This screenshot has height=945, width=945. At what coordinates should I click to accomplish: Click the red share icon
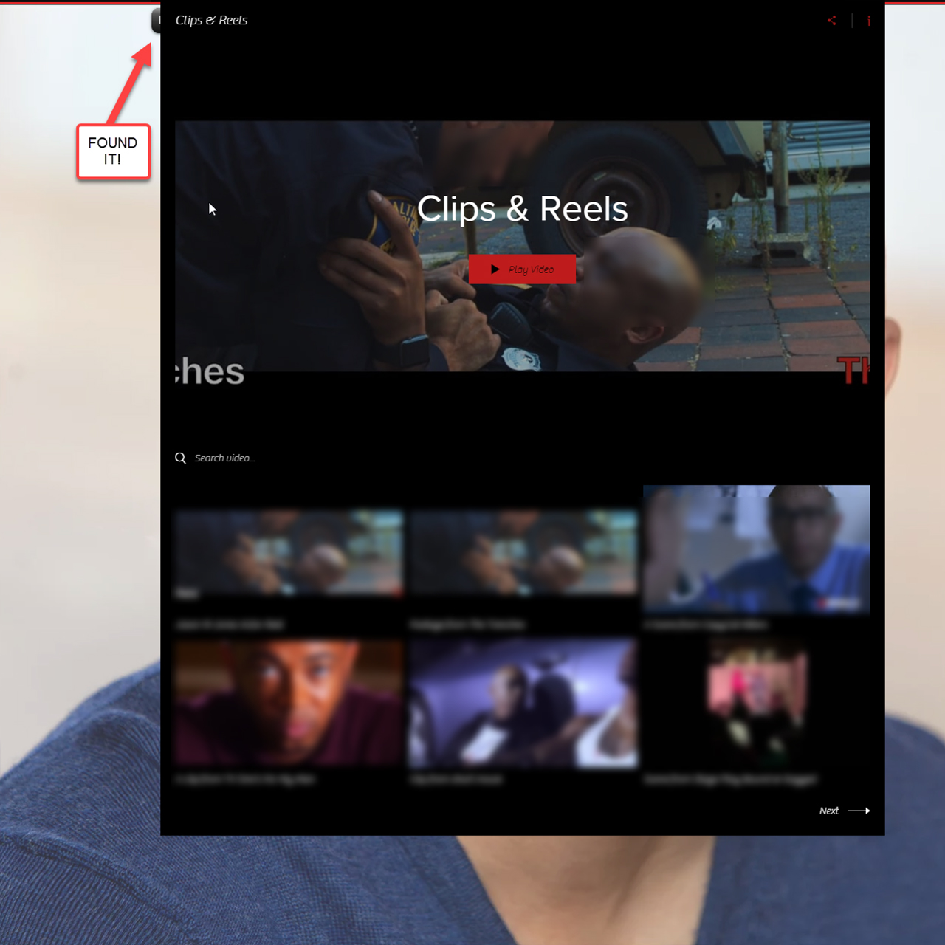click(832, 21)
